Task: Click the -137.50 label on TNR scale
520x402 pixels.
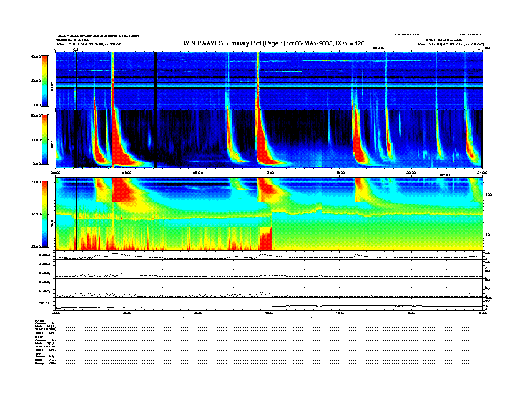Action: (34, 214)
